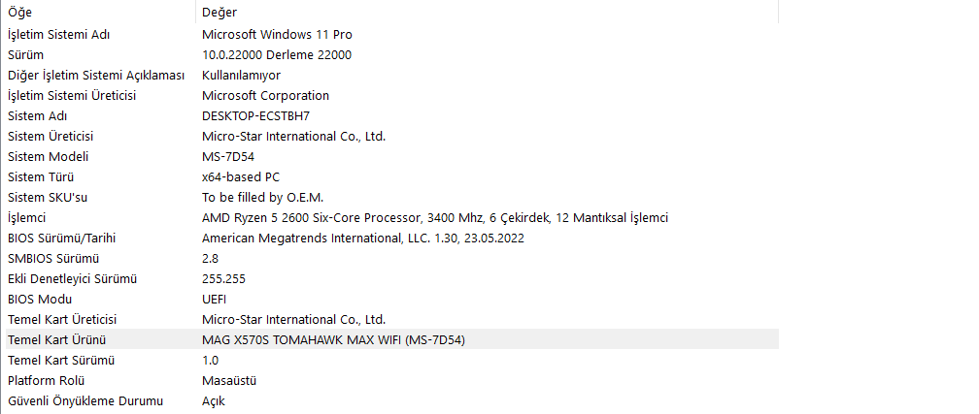This screenshot has width=979, height=414.
Task: Select the Sürüm row
Action: point(392,55)
